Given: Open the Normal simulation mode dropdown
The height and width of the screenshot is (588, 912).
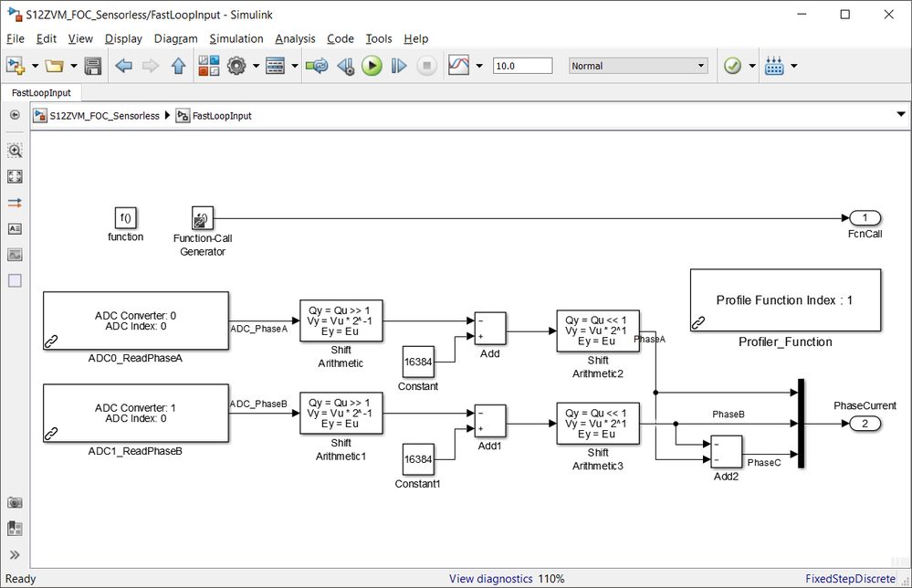Looking at the screenshot, I should click(638, 66).
